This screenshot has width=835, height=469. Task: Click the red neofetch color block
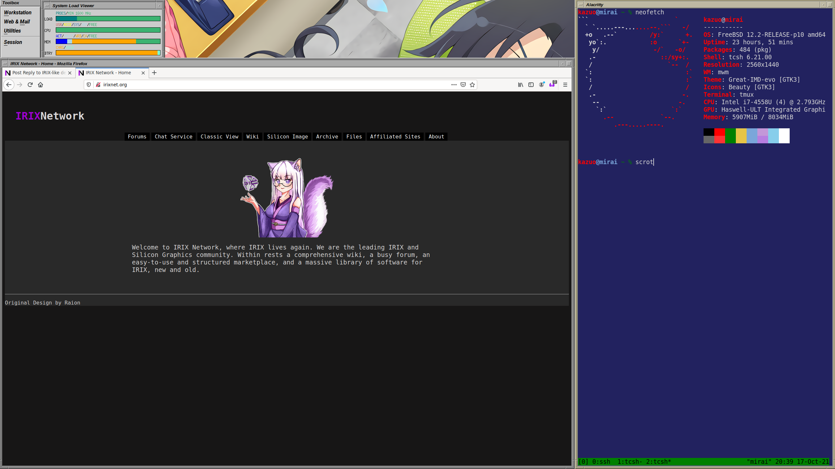pos(720,136)
